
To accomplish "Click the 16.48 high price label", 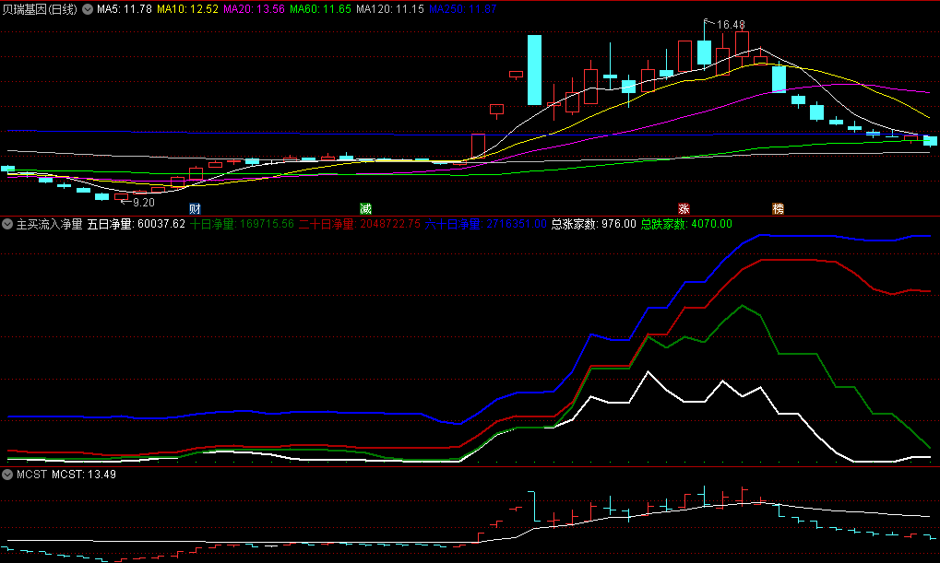I will click(731, 25).
